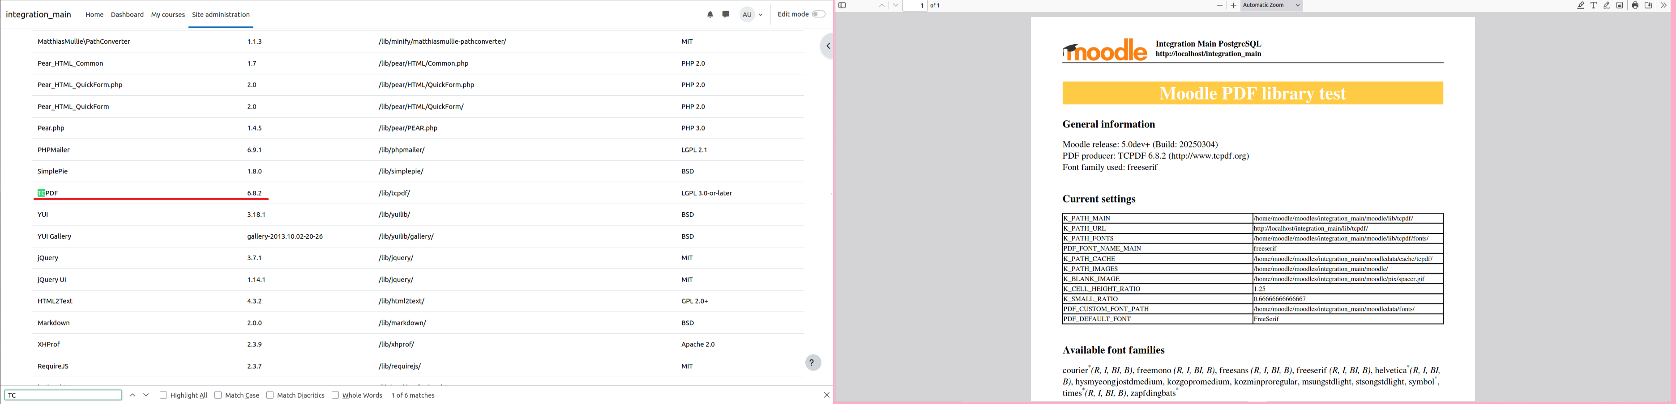Switch to My courses tab
This screenshot has height=404, width=1676.
pyautogui.click(x=168, y=14)
